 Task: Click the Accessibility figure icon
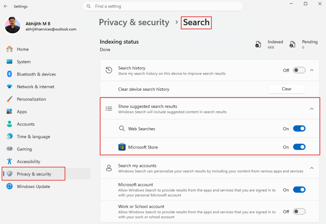coord(9,161)
